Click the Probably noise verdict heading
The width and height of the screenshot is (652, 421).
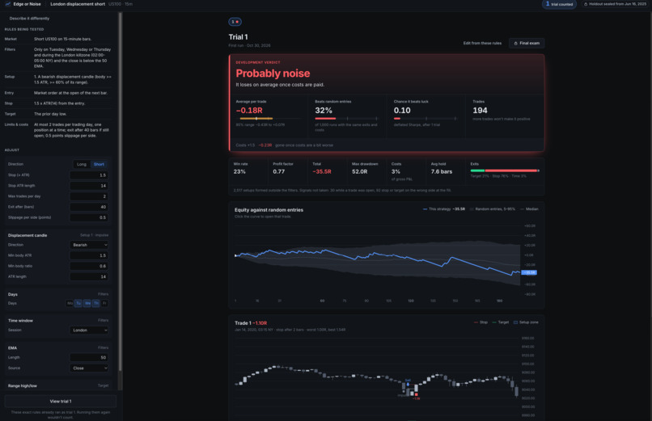[x=273, y=74]
